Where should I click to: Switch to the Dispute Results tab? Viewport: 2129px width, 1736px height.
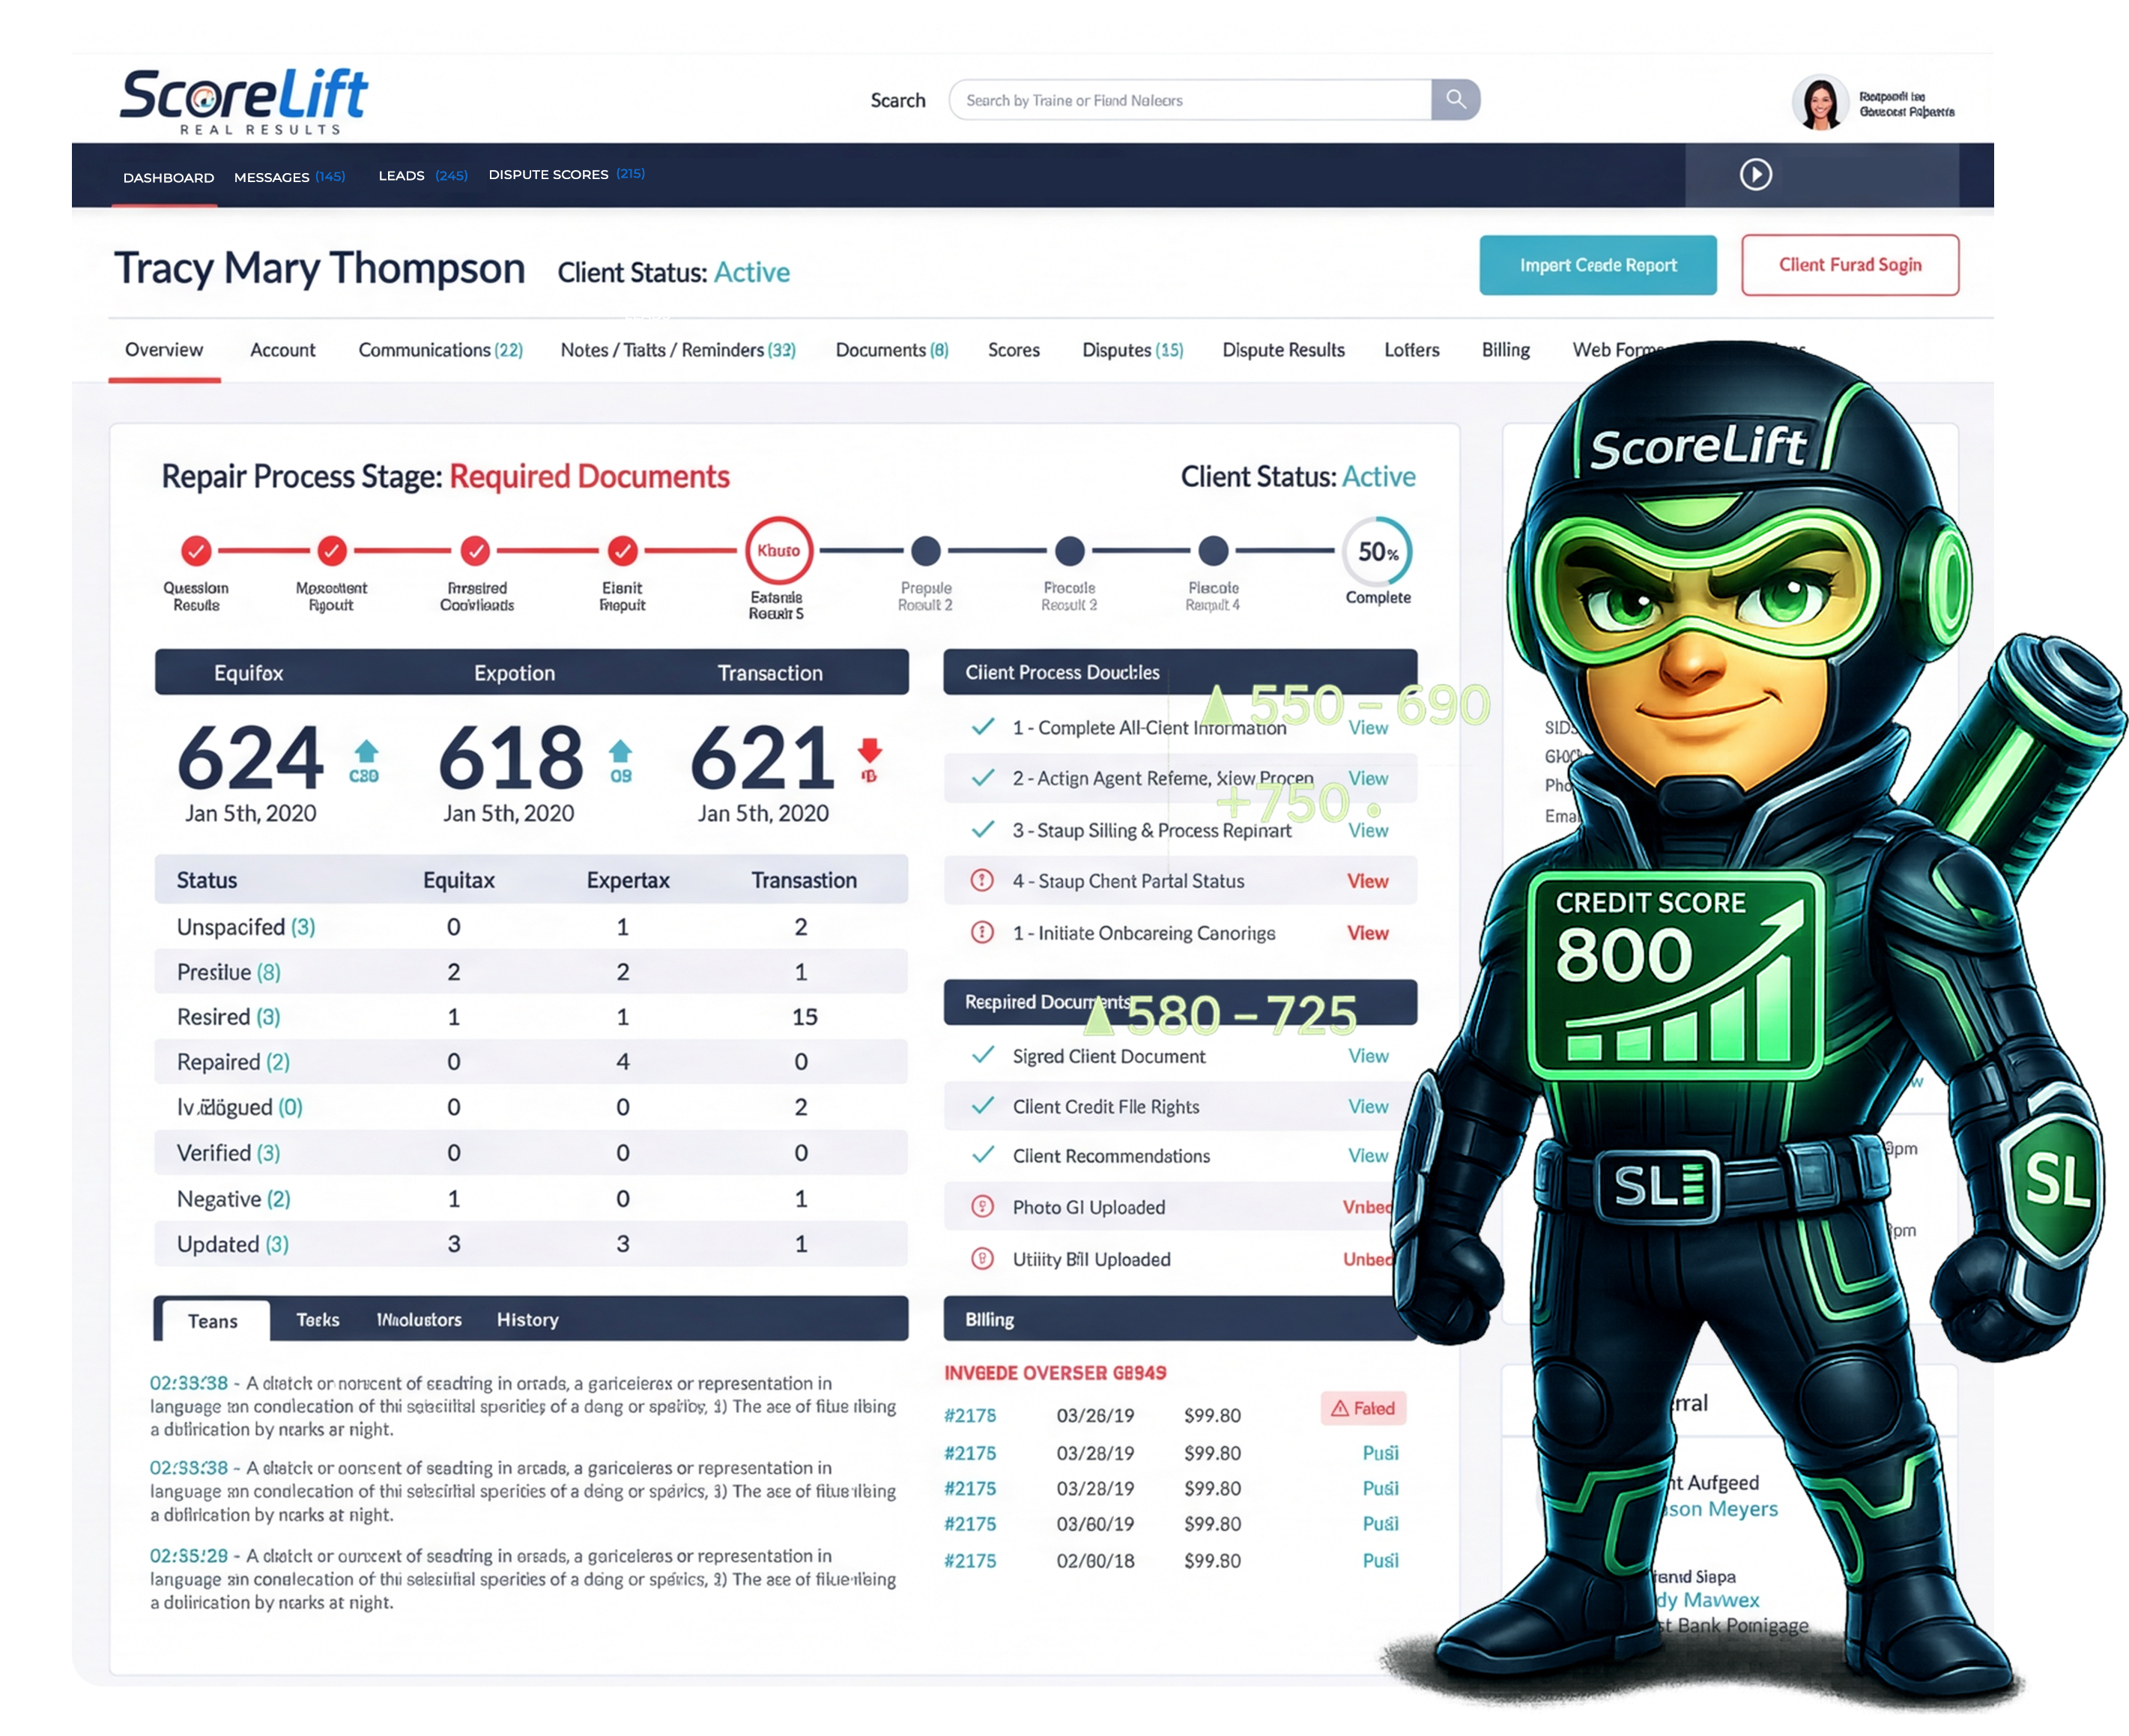(x=1283, y=350)
